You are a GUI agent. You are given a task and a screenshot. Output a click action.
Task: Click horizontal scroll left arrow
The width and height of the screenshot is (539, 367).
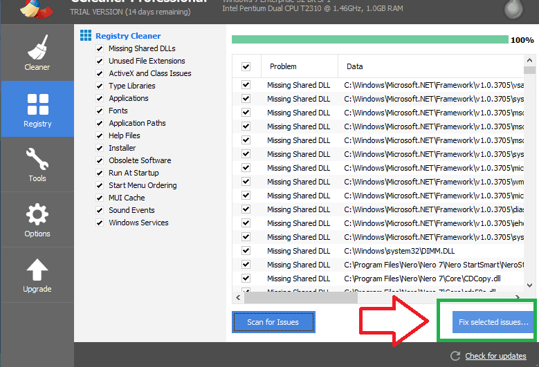pos(238,298)
